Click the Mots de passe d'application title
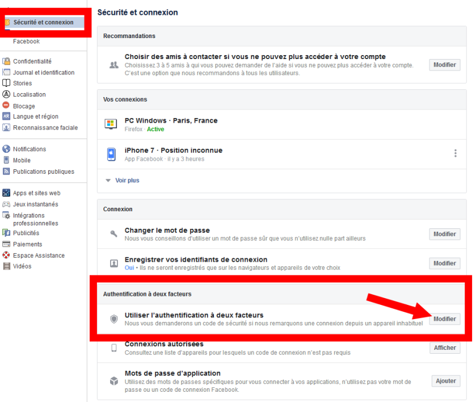476x402 pixels. point(172,373)
